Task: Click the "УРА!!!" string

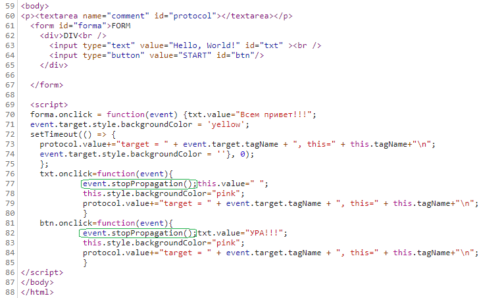Action: [264, 233]
